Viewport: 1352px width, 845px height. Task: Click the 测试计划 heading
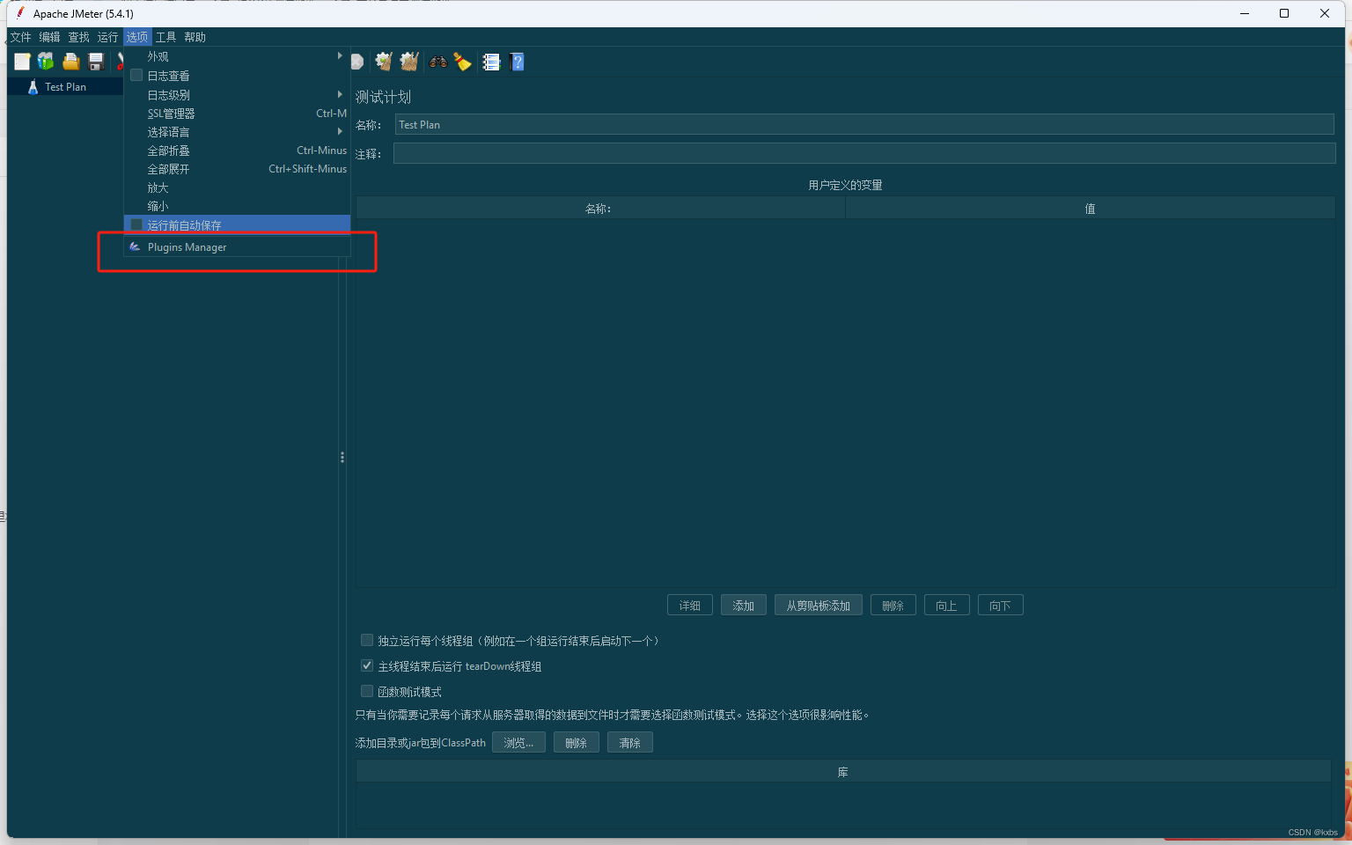tap(383, 97)
